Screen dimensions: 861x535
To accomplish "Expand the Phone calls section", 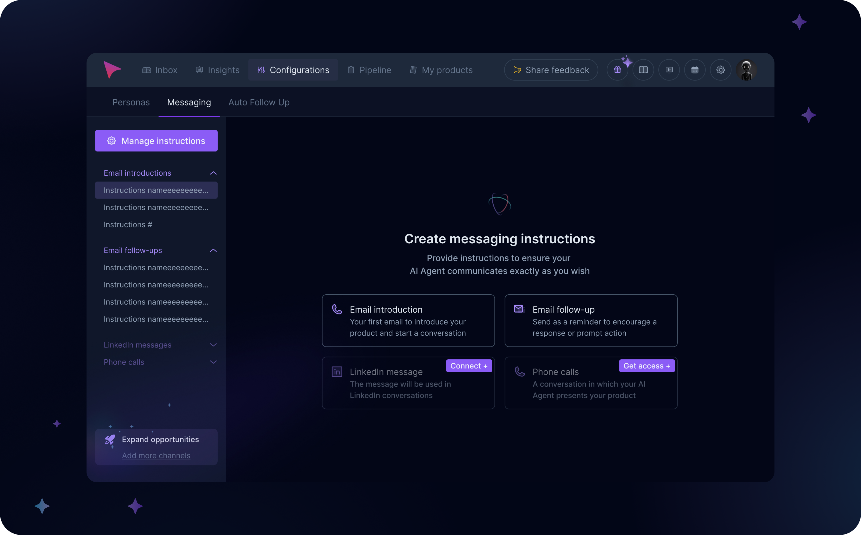I will pyautogui.click(x=213, y=362).
